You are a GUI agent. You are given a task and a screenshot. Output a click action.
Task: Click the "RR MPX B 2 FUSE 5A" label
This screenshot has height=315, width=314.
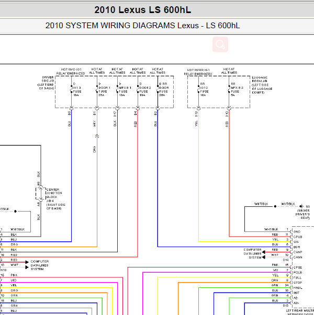pos(237,89)
